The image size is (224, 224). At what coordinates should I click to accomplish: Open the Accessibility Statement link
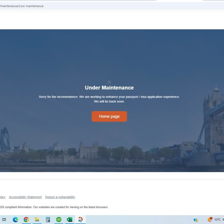pos(25,197)
